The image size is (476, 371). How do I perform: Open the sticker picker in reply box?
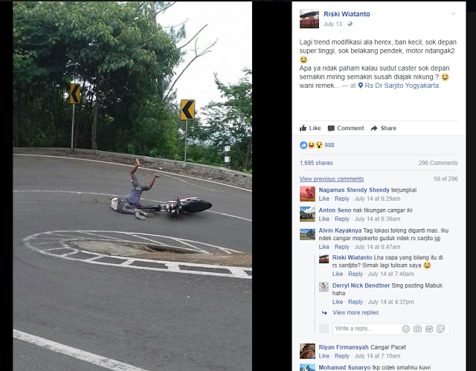coord(440,329)
